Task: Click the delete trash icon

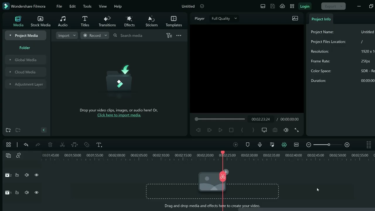Action: pyautogui.click(x=50, y=145)
